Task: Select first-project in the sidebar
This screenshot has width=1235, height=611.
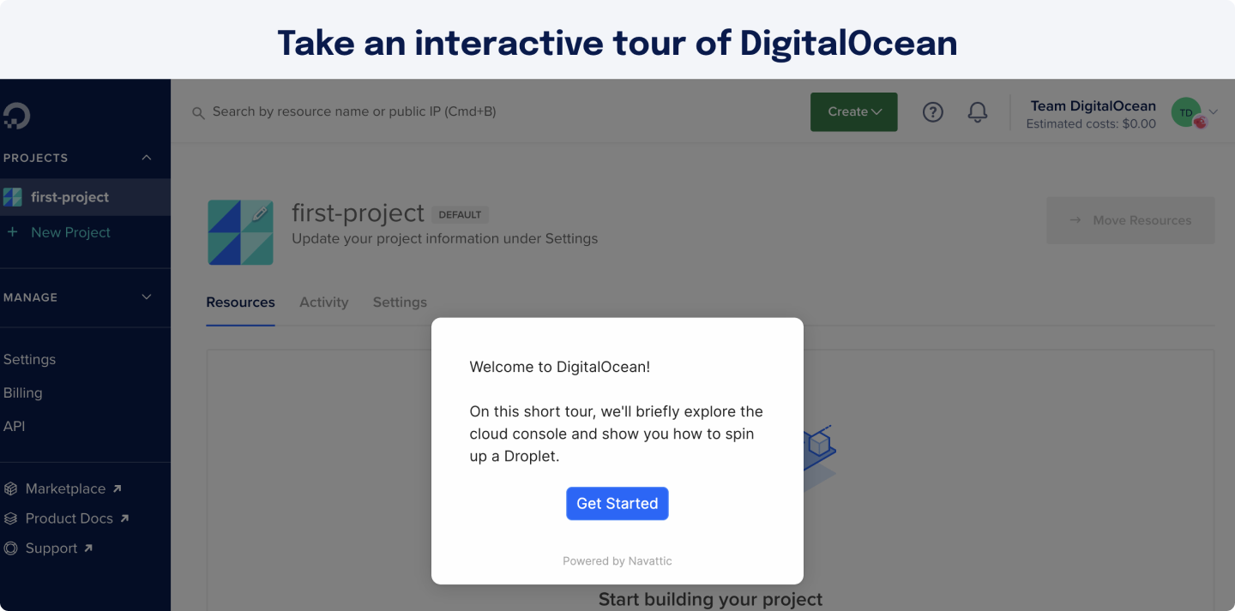Action: click(x=85, y=197)
